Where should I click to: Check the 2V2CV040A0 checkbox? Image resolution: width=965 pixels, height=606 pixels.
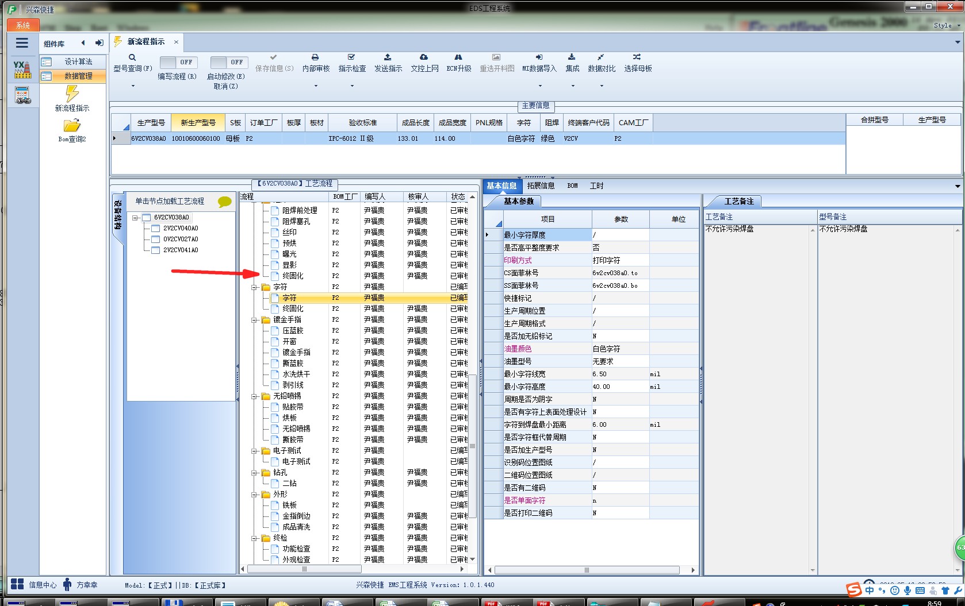pyautogui.click(x=155, y=229)
